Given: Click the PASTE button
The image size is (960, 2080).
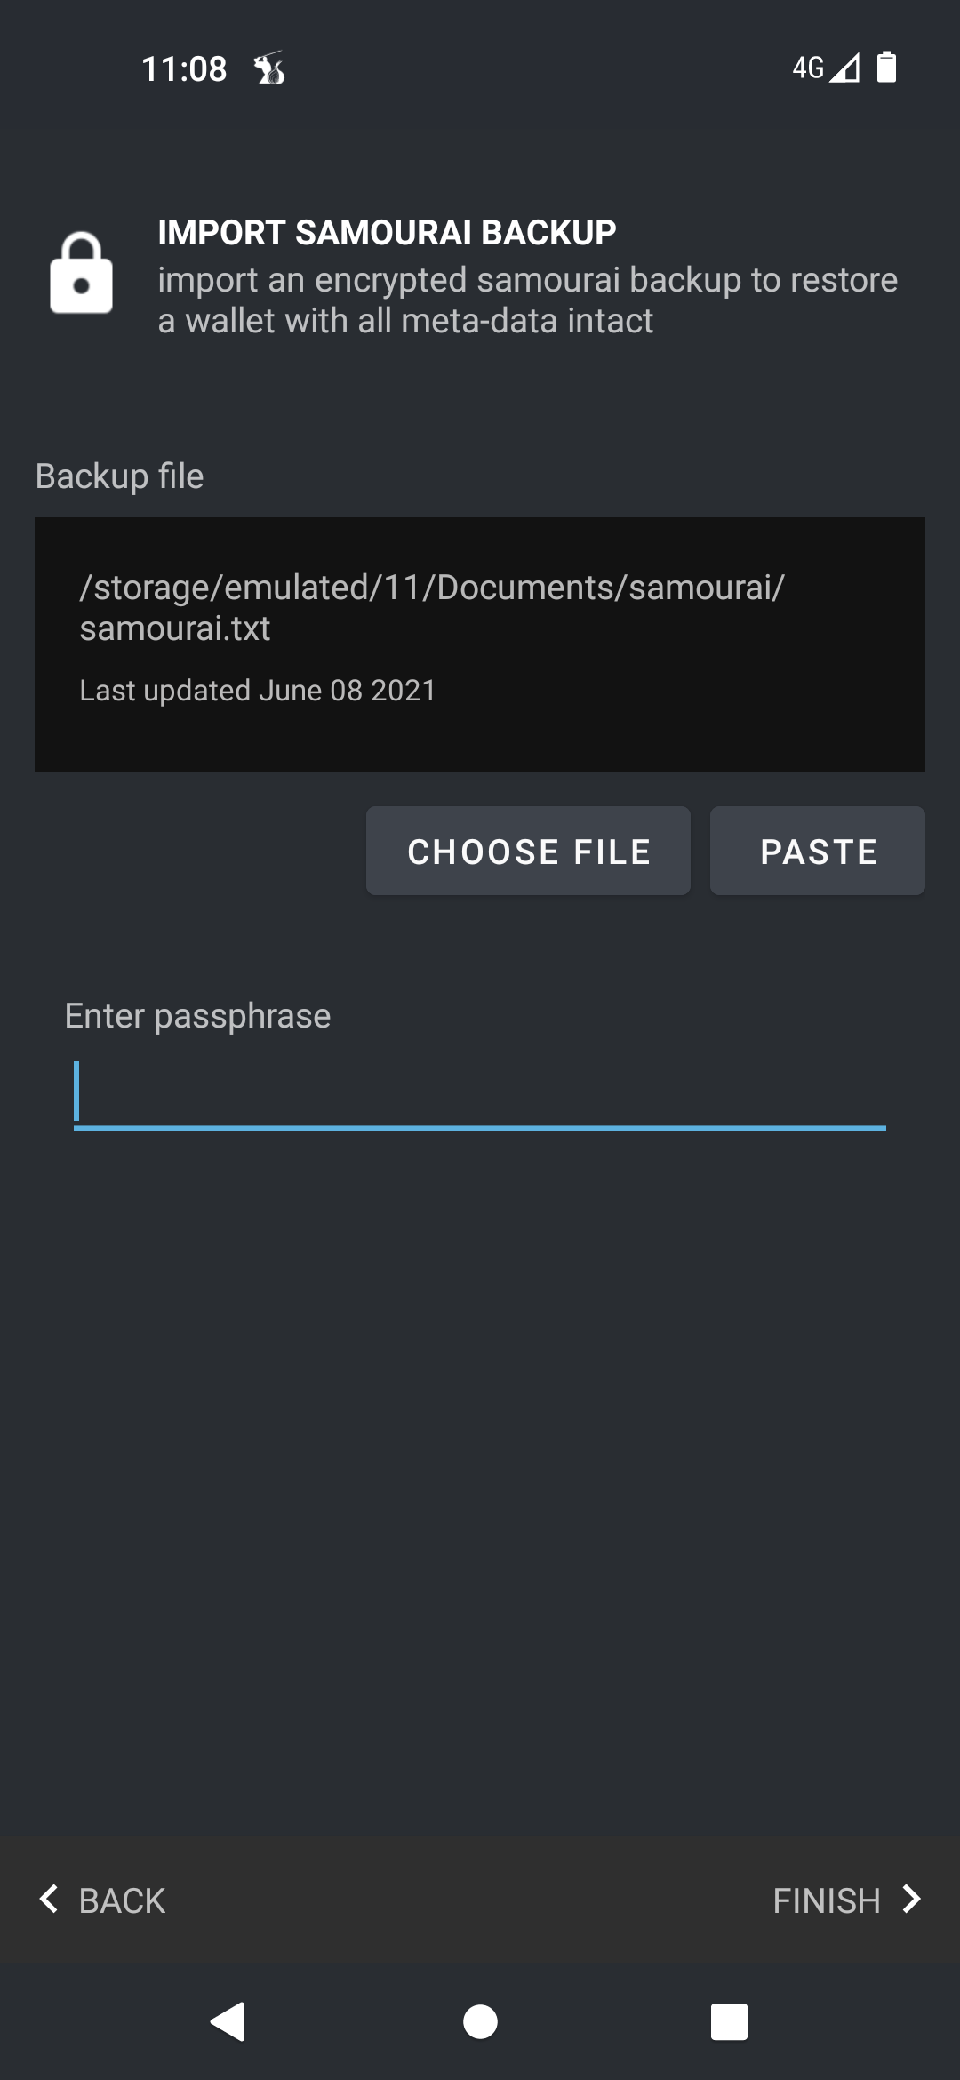Looking at the screenshot, I should coord(818,851).
